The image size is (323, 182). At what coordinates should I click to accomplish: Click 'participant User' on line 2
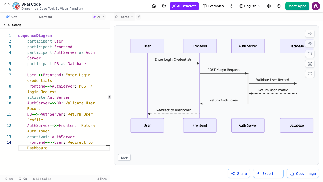(x=45, y=41)
